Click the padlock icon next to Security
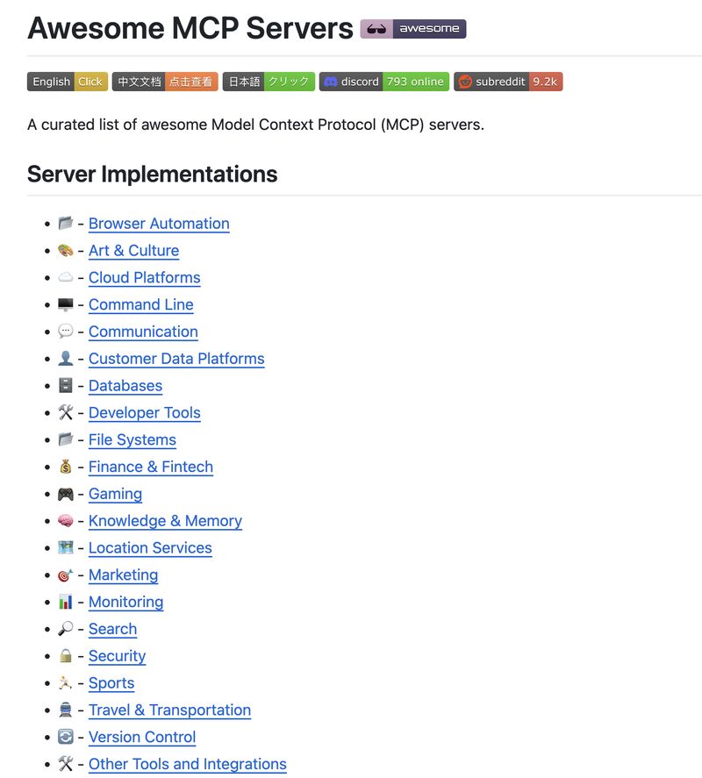The image size is (702, 778). [66, 656]
